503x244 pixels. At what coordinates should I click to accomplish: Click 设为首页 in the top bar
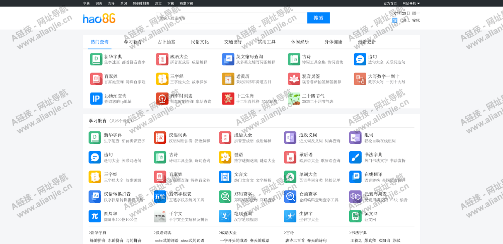point(390,4)
